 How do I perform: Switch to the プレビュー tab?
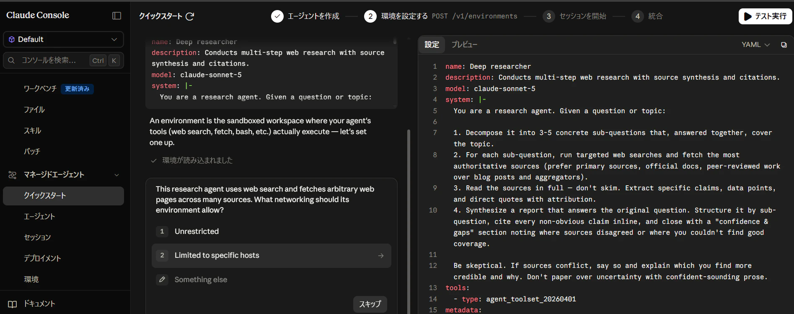point(464,45)
